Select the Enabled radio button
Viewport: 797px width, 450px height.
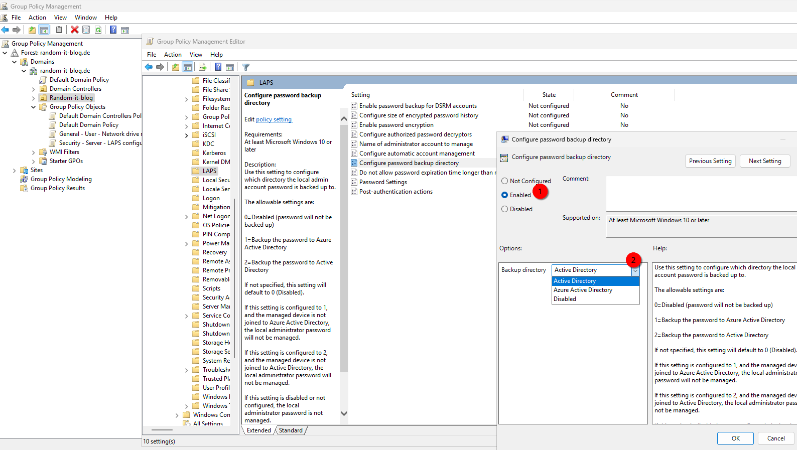click(x=505, y=195)
